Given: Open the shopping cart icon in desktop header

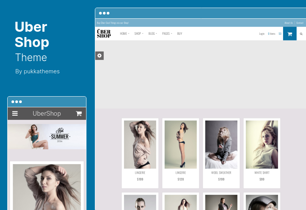Looking at the screenshot, I should click(x=290, y=34).
